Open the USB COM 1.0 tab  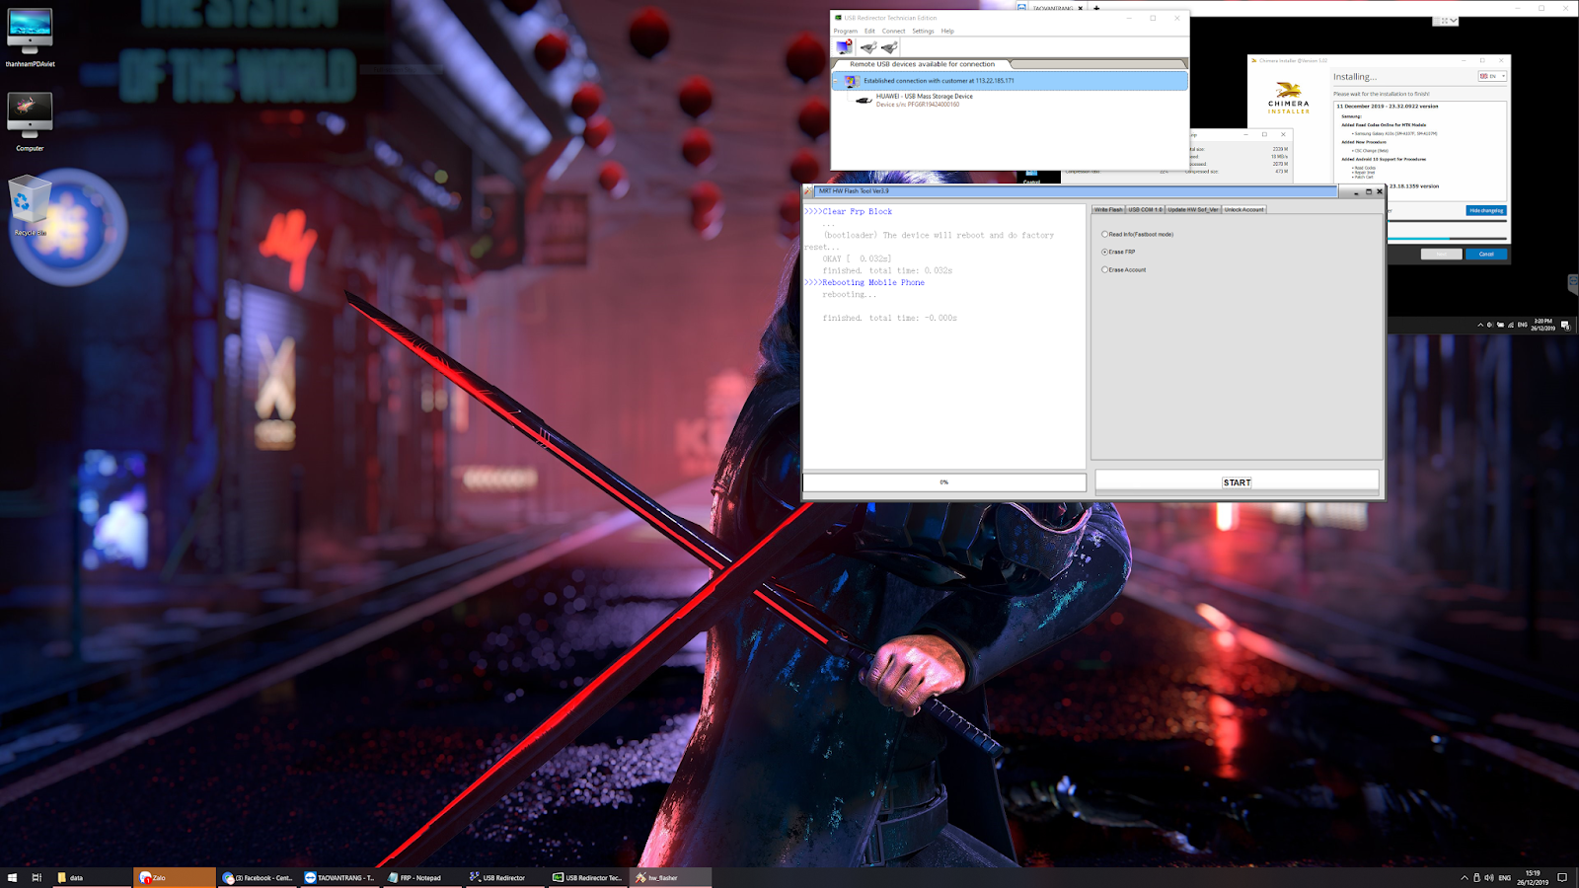(x=1145, y=209)
